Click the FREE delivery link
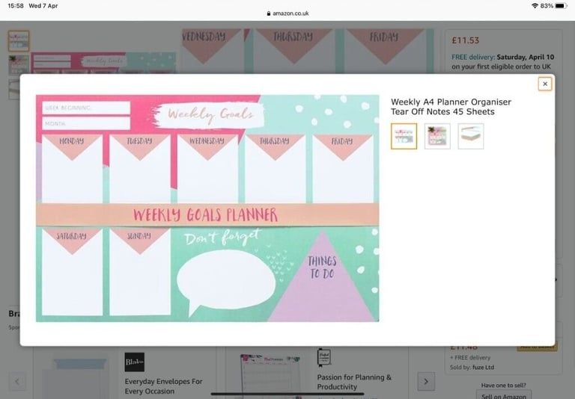 tap(472, 57)
